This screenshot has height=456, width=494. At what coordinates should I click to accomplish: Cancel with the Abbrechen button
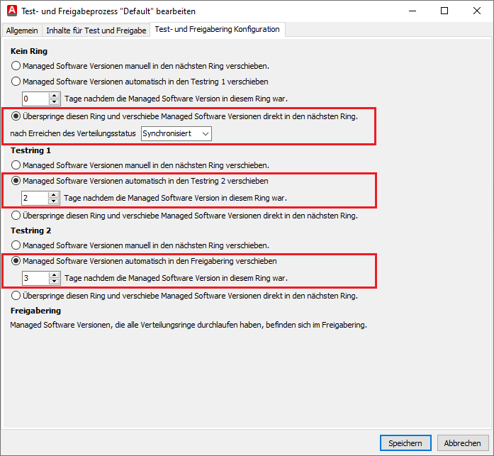pyautogui.click(x=463, y=443)
